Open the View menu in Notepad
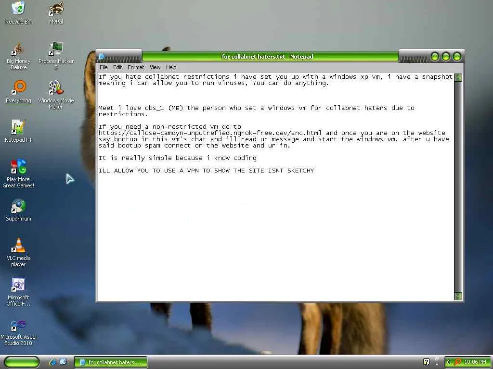493x369 pixels. [155, 67]
